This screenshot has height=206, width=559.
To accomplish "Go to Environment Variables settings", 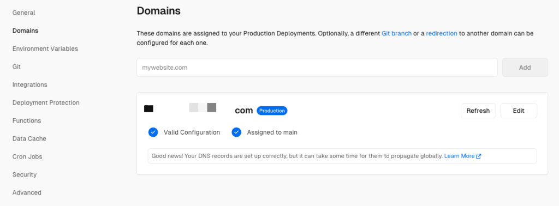I will tap(45, 49).
